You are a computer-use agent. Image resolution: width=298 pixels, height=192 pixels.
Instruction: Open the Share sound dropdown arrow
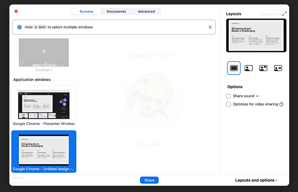tap(257, 96)
